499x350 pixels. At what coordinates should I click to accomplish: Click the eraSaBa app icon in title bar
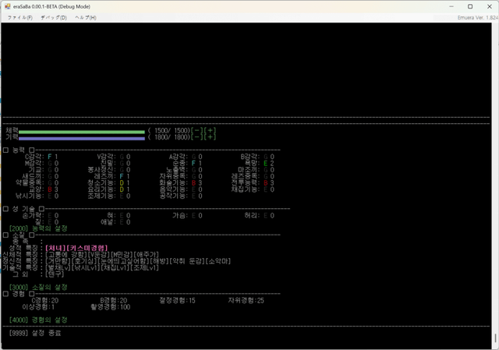(x=7, y=5)
